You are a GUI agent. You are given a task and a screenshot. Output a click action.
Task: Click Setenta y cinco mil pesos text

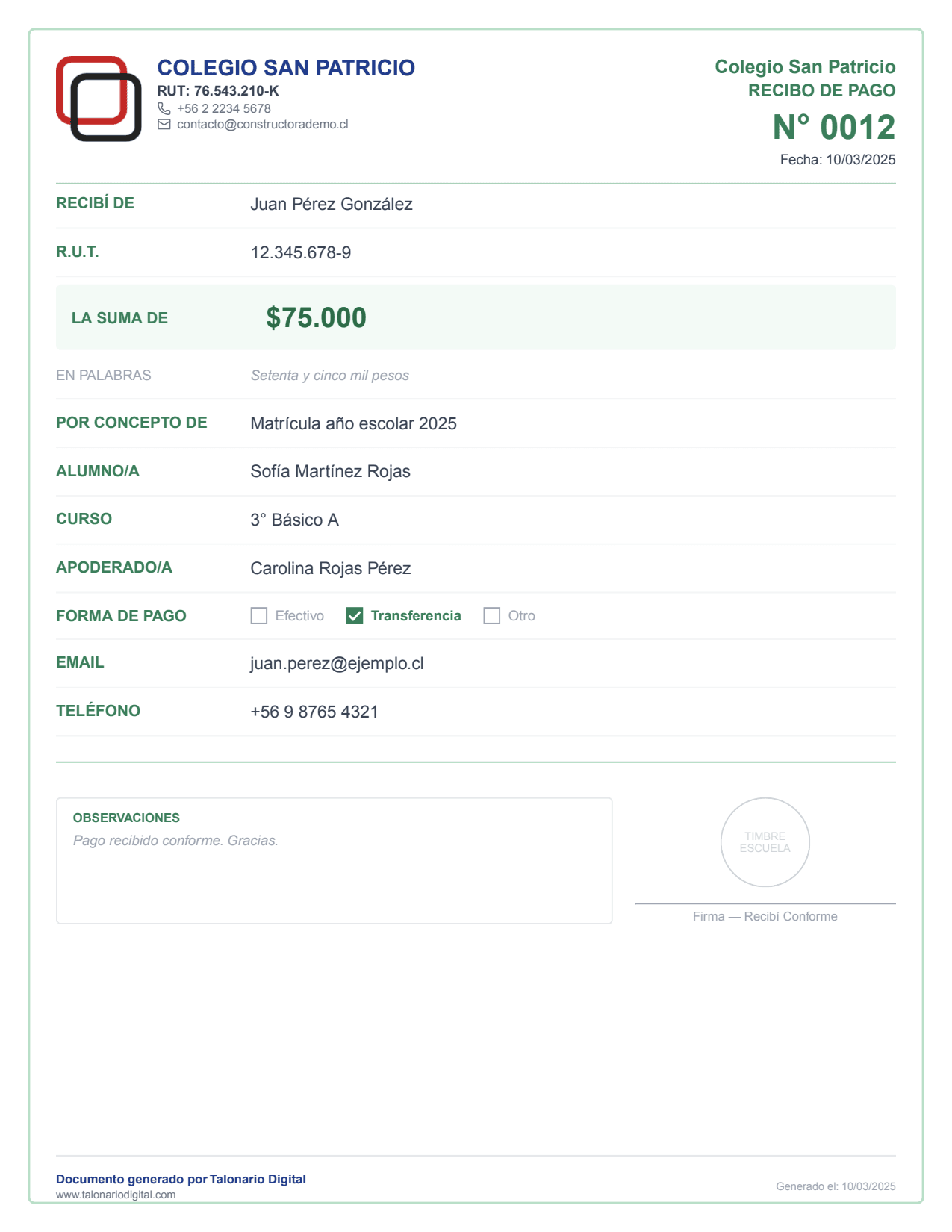pyautogui.click(x=330, y=376)
